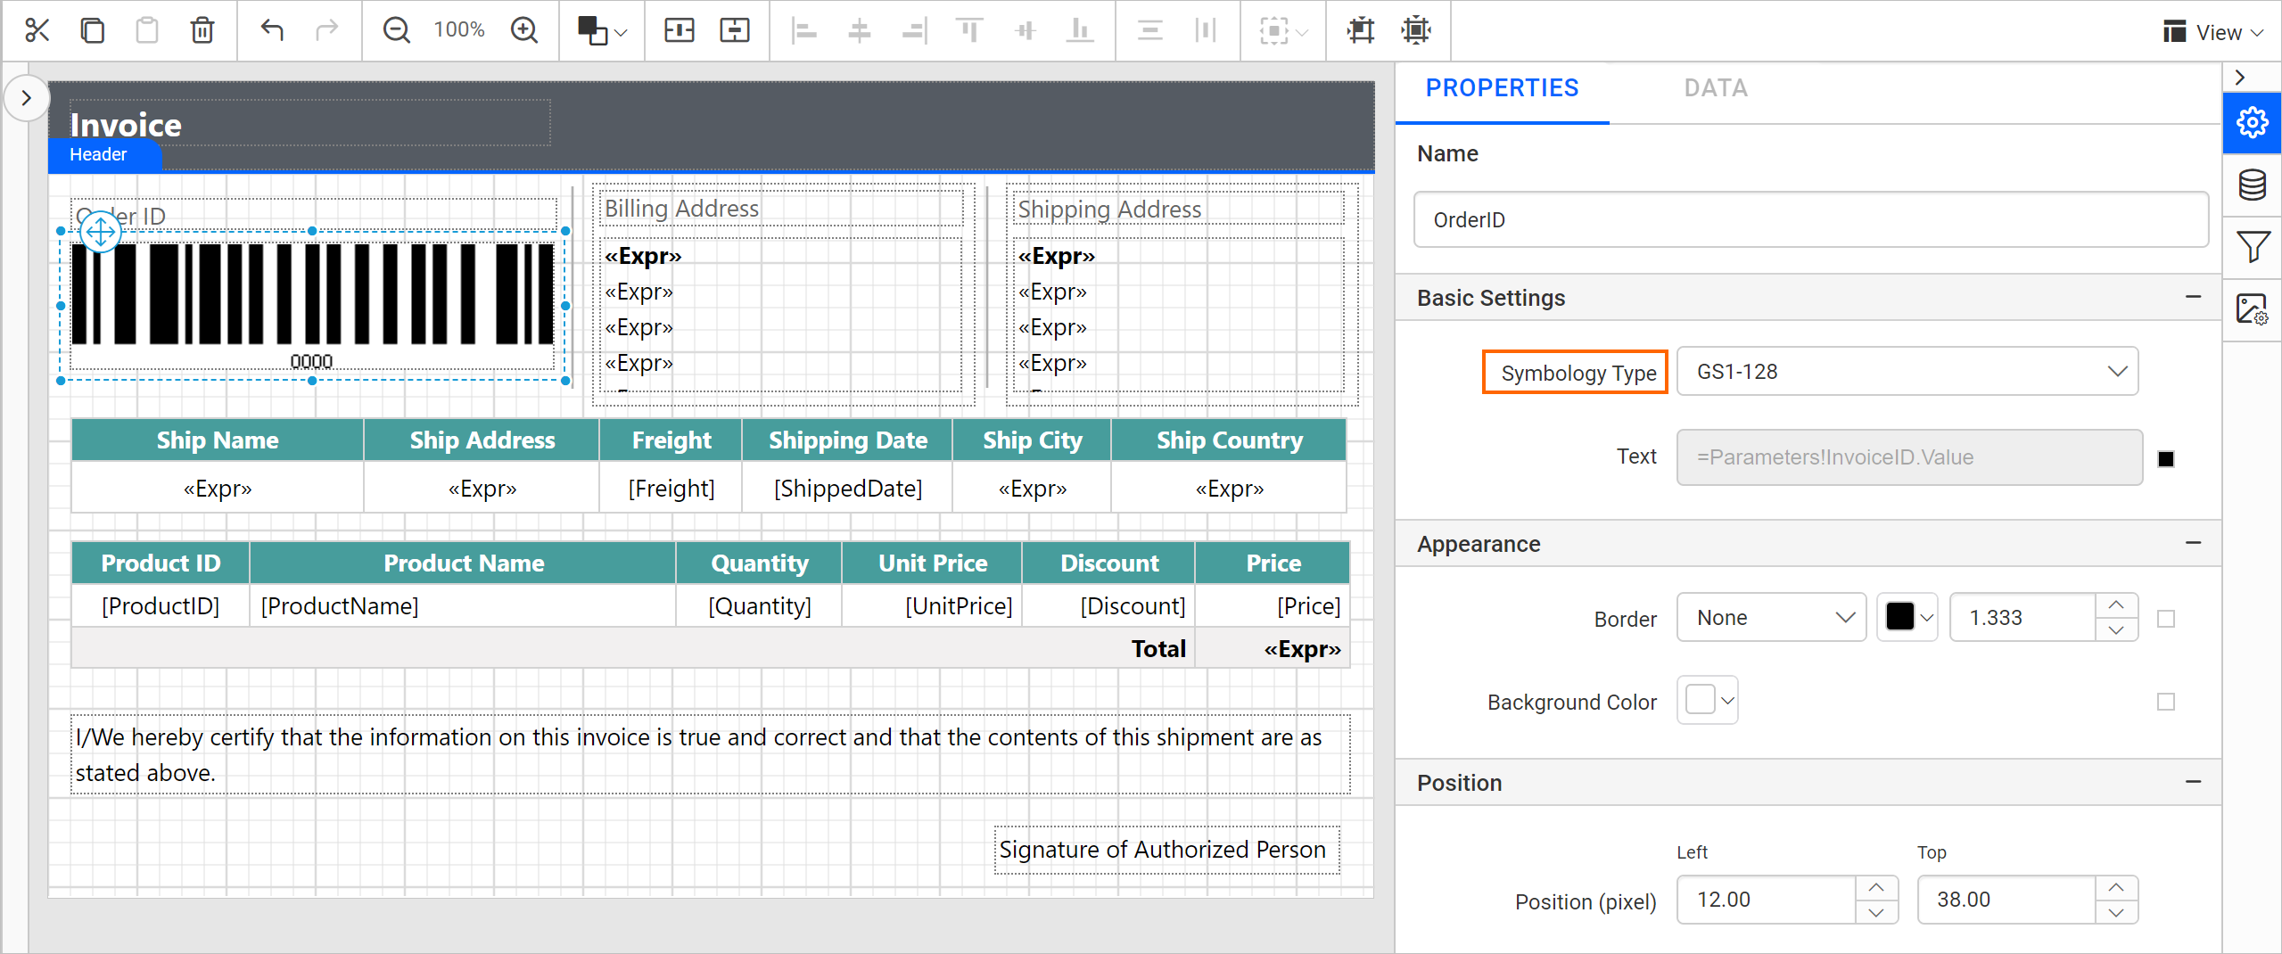2282x954 pixels.
Task: Open the sizing options dropdown
Action: (x=1283, y=30)
